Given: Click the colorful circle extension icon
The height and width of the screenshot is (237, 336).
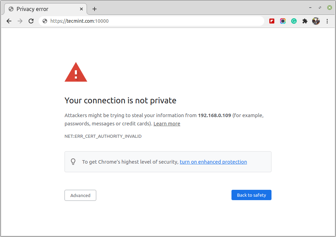Looking at the screenshot, I should (283, 21).
